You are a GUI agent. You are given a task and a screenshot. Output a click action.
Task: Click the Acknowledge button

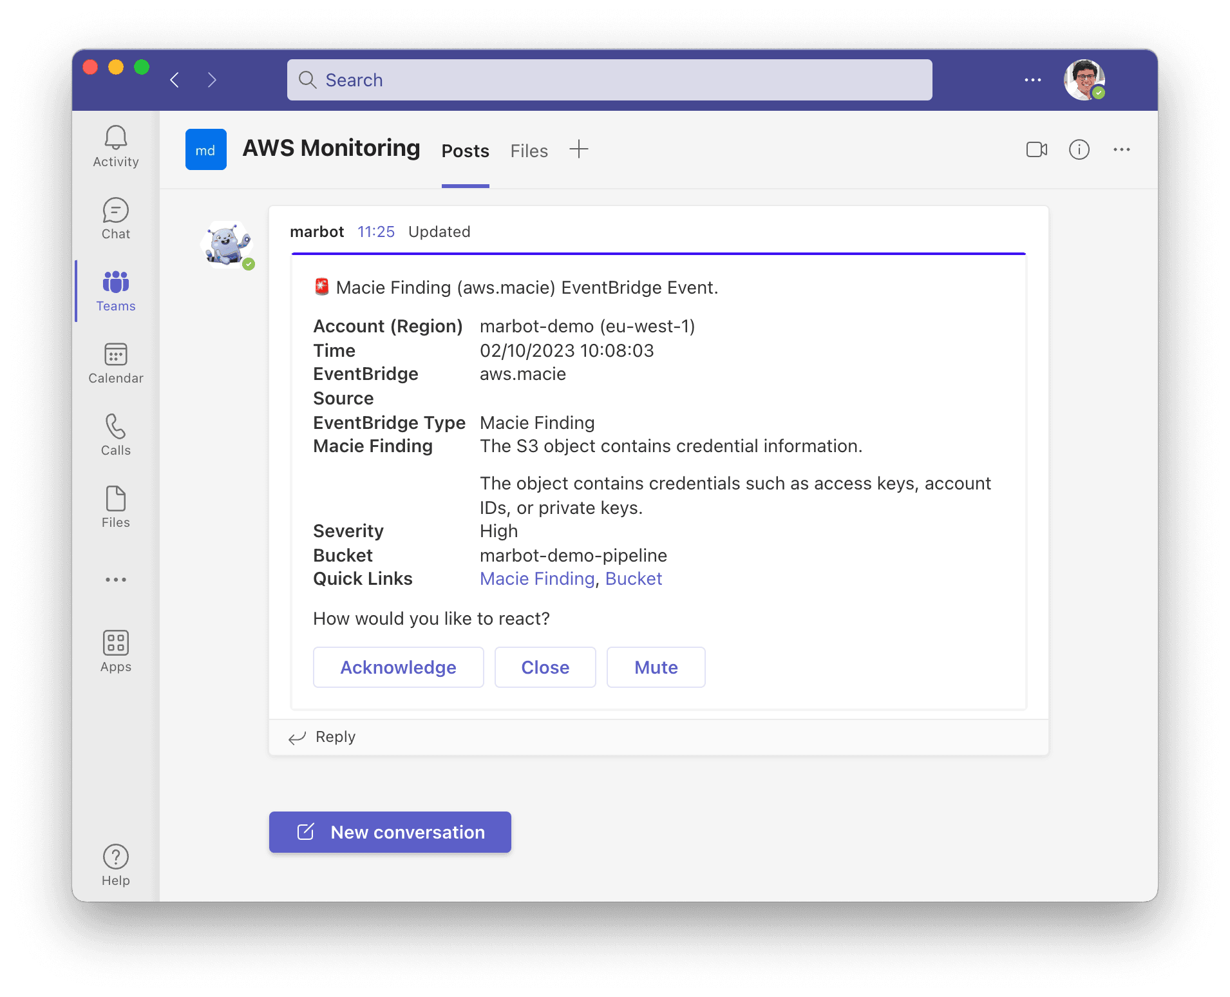tap(399, 667)
